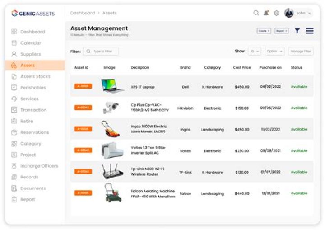
Task: Open the hamburger list menu icon
Action: pyautogui.click(x=310, y=31)
